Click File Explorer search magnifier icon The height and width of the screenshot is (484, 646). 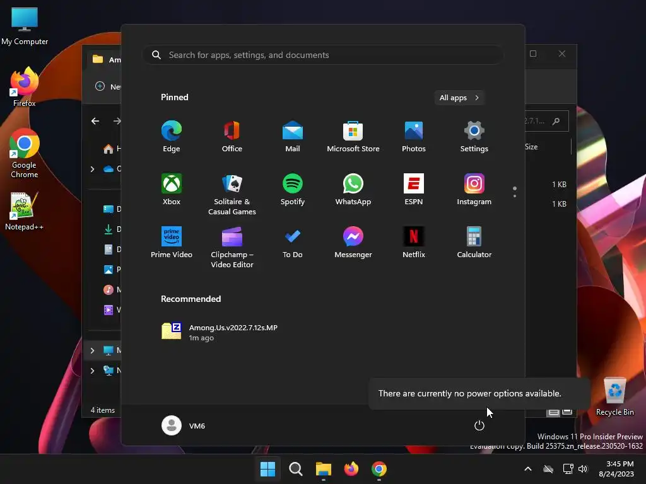[556, 121]
